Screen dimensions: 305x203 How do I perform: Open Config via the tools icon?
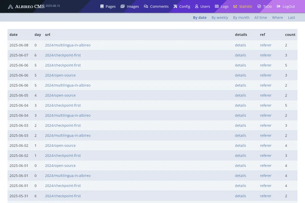pos(175,6)
